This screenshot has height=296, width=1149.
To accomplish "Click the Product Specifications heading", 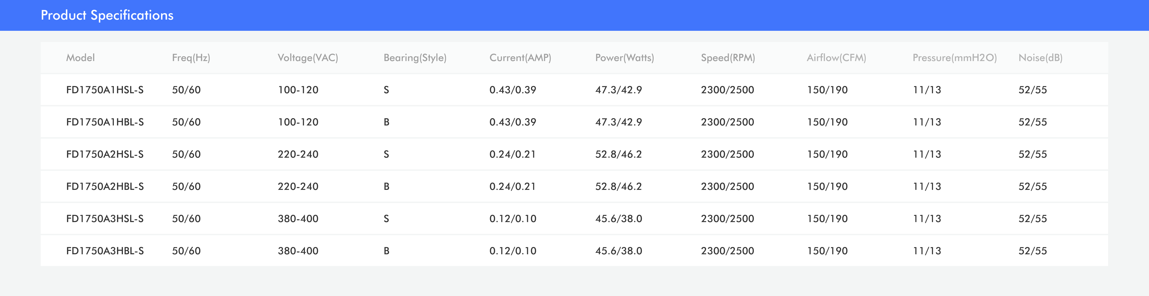I will click(107, 15).
